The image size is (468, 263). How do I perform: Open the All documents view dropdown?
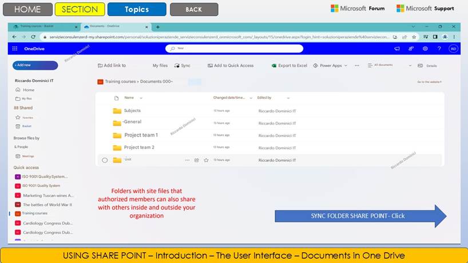point(410,66)
